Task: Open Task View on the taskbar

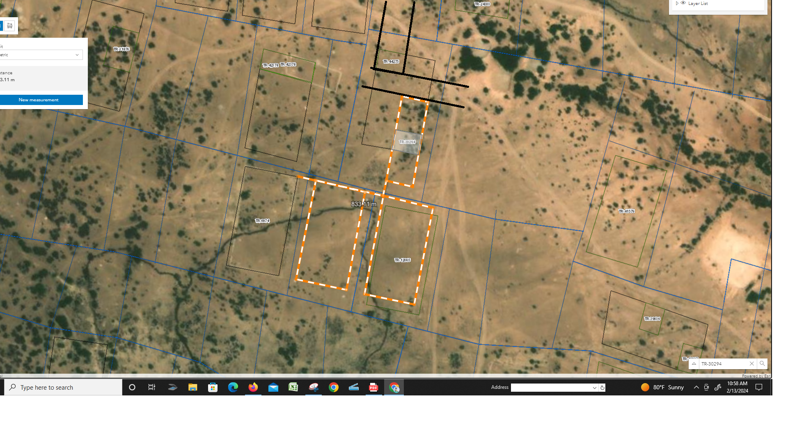Action: click(152, 387)
